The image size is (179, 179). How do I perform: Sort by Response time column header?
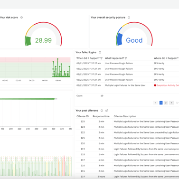point(101,116)
